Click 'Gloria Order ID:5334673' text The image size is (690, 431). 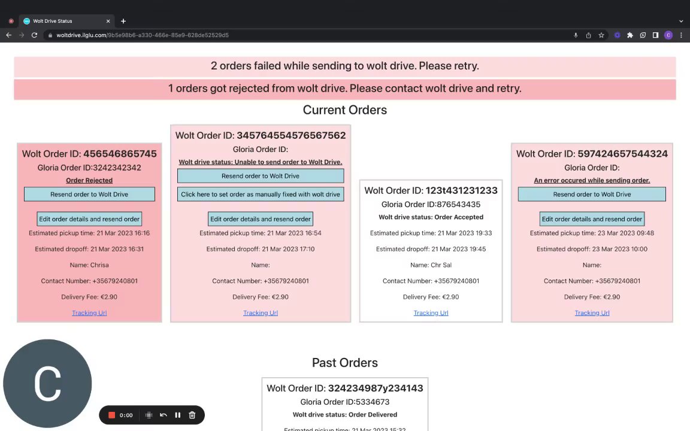point(345,402)
